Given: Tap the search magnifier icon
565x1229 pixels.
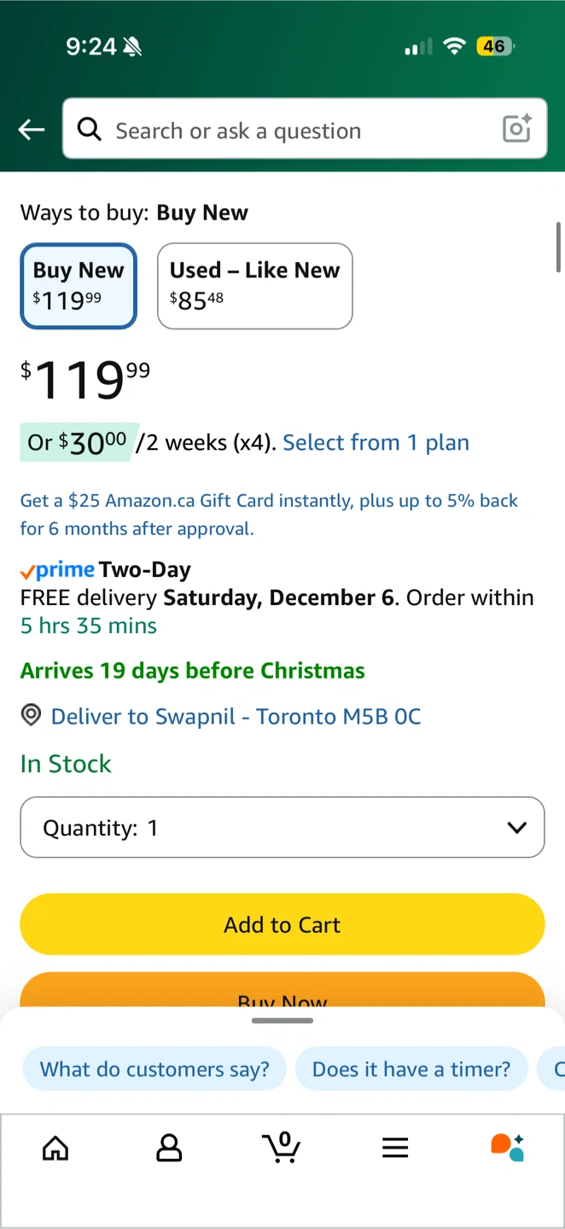Looking at the screenshot, I should (89, 130).
